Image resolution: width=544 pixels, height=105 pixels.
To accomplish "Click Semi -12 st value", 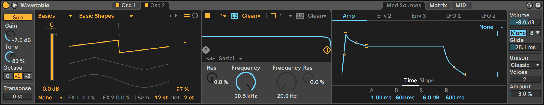I will click(x=160, y=98).
